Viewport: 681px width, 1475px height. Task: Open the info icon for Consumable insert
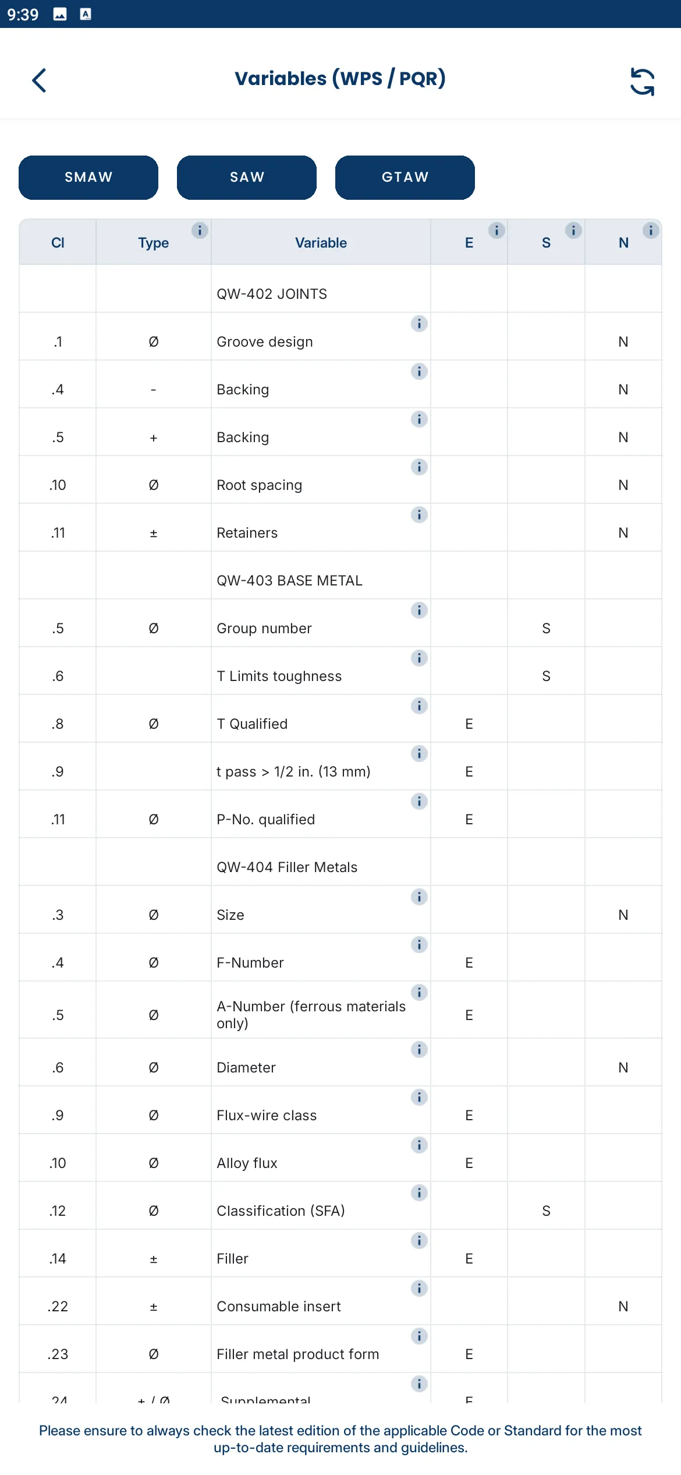point(419,1289)
